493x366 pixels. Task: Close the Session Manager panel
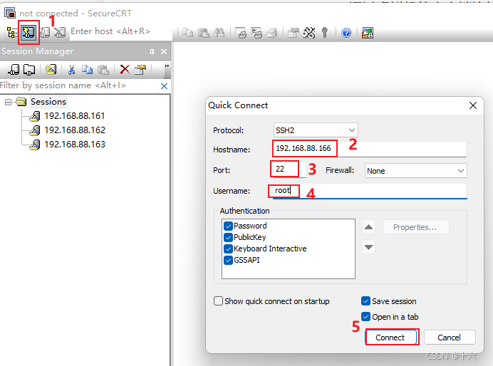tap(164, 51)
